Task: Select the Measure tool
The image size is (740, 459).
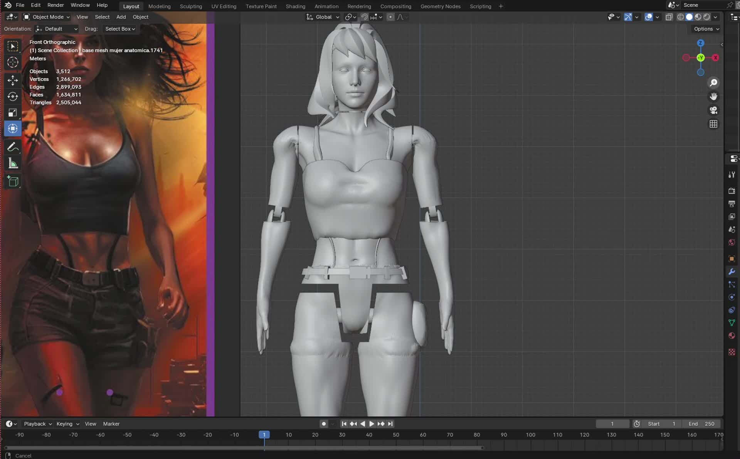Action: coord(13,163)
